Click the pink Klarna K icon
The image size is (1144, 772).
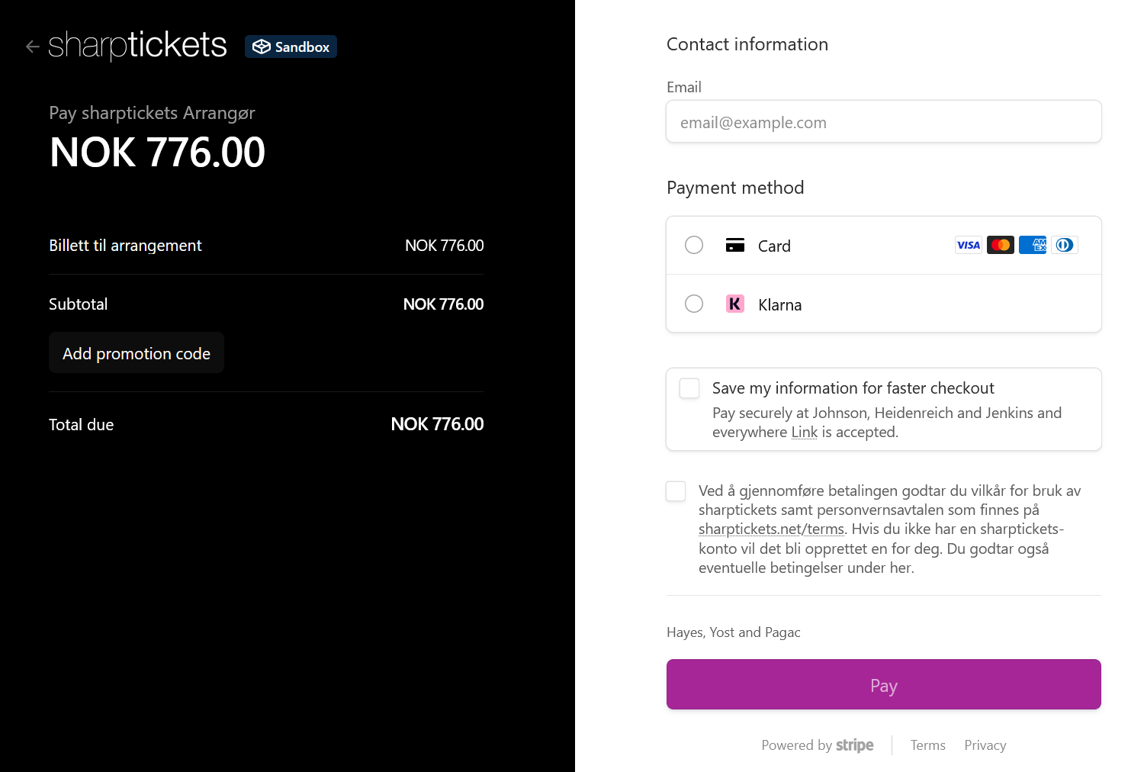[734, 304]
